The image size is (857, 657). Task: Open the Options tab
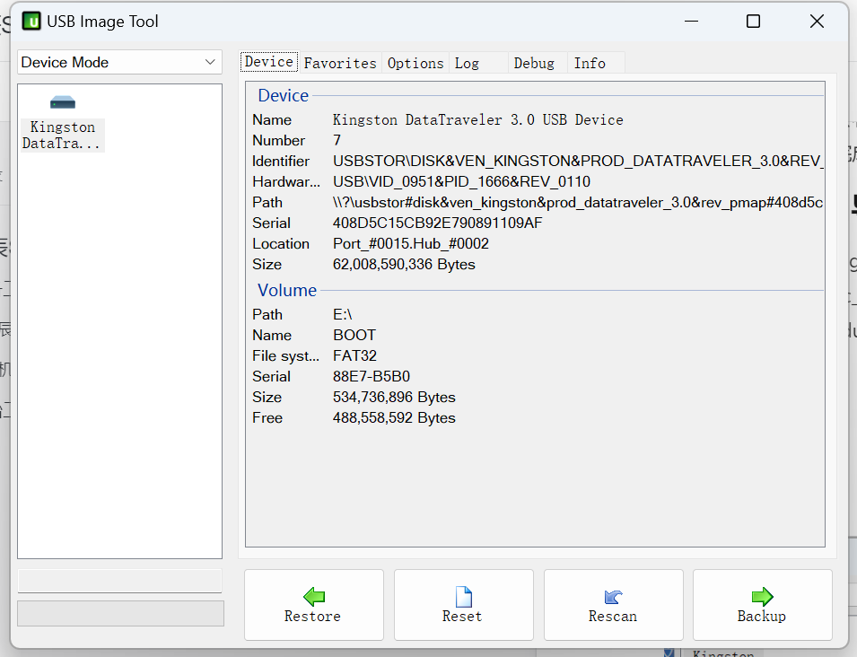pos(415,63)
